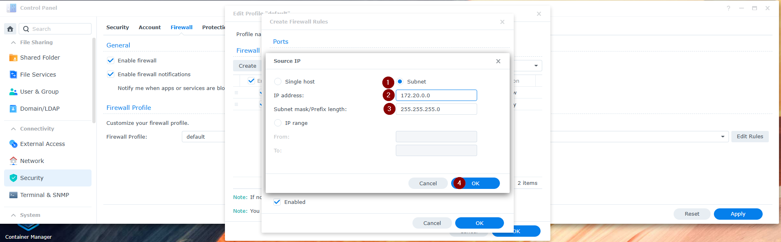
Task: Open External Access settings
Action: pyautogui.click(x=42, y=144)
